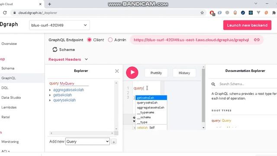Click the documentation search magnifier icon
This screenshot has height=156, width=277.
click(x=213, y=84)
